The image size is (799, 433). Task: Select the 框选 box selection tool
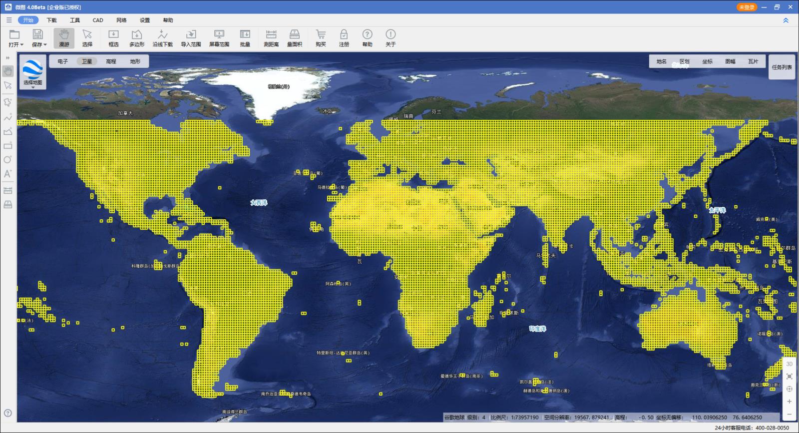(113, 38)
